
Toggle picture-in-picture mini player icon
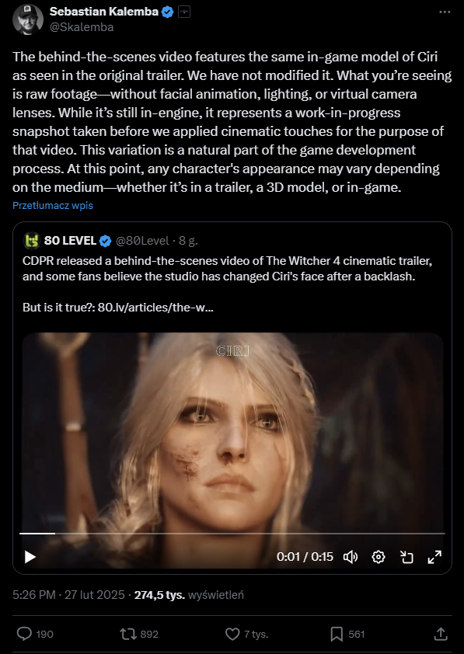click(x=406, y=557)
